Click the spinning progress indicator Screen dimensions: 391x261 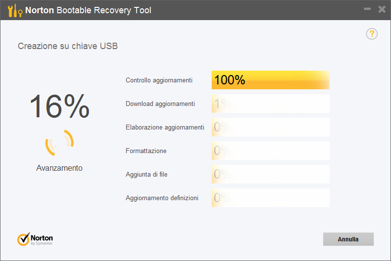(59, 142)
